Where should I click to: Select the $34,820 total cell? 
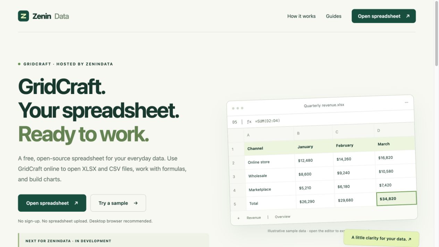[396, 198]
